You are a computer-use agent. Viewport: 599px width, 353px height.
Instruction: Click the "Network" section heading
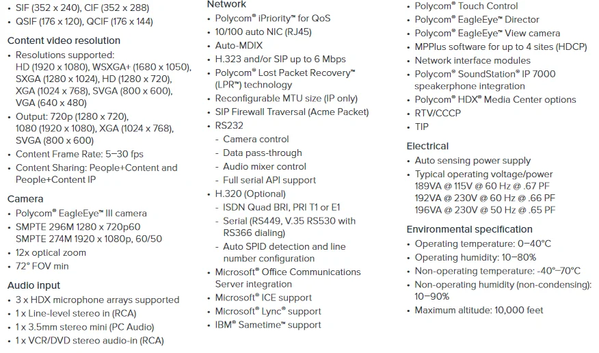(226, 4)
